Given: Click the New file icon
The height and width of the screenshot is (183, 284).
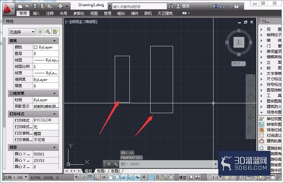Looking at the screenshot, I should (20, 6).
